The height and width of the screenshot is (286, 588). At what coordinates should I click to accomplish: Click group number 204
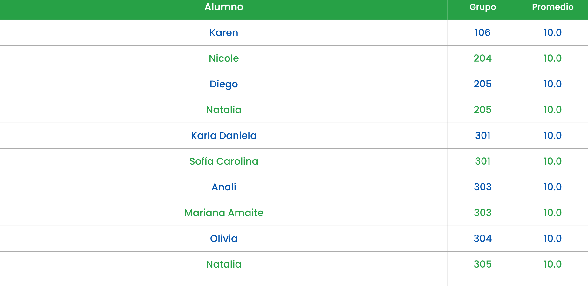point(482,58)
